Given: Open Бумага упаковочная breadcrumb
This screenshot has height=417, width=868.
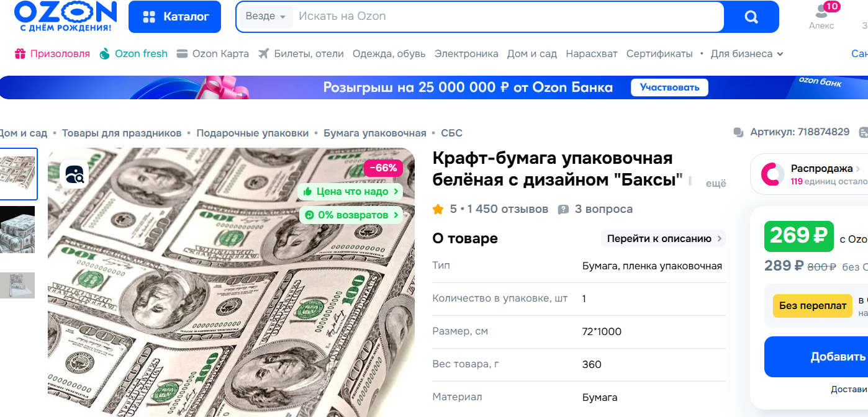Looking at the screenshot, I should (375, 133).
